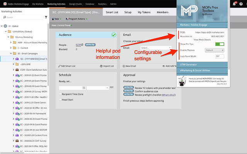Open the help question mark icon
This screenshot has width=247, height=154.
coord(241,4)
